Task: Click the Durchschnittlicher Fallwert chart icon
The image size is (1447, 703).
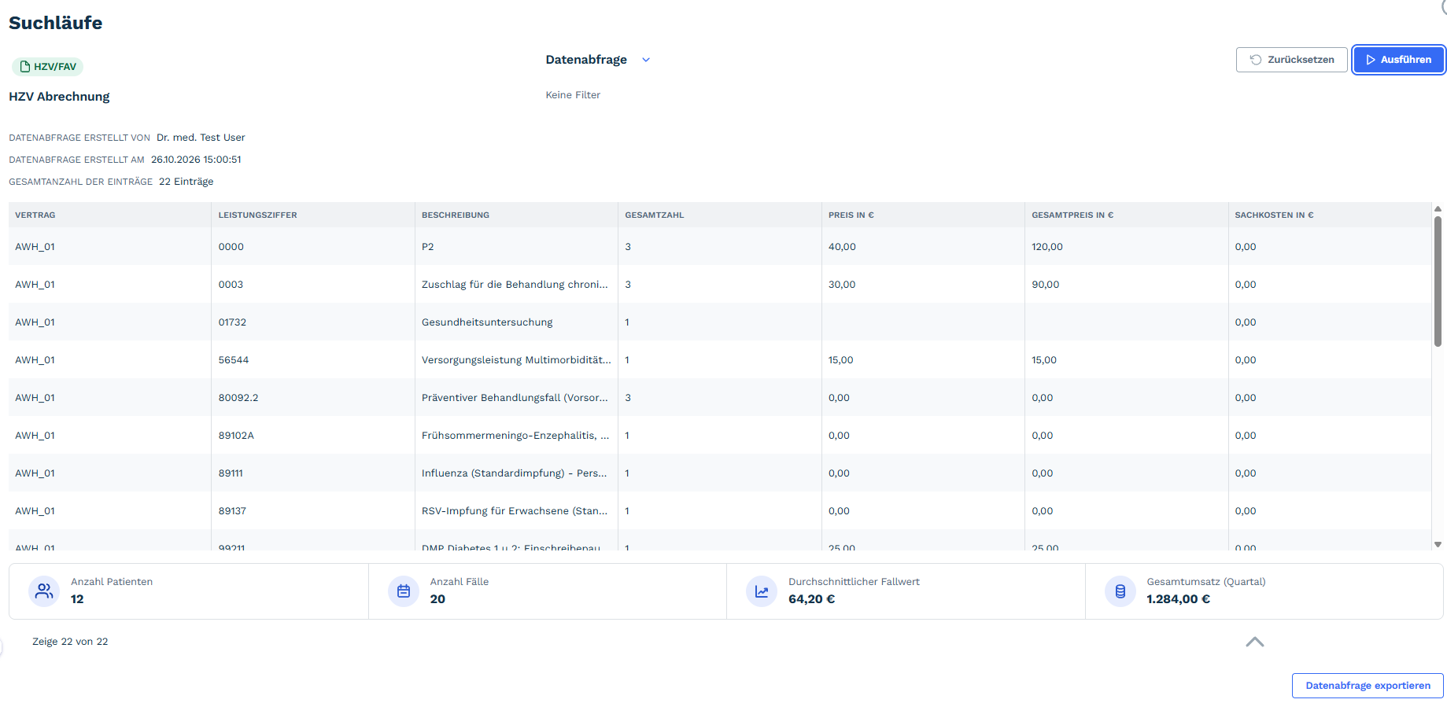Action: click(762, 591)
